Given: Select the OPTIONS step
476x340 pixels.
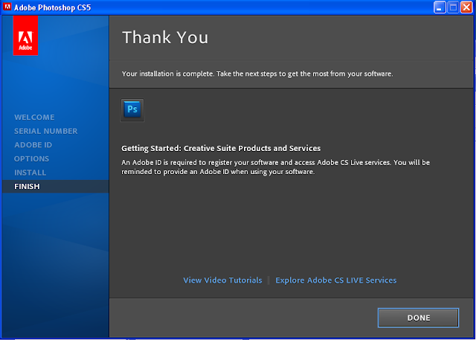Looking at the screenshot, I should tap(31, 158).
